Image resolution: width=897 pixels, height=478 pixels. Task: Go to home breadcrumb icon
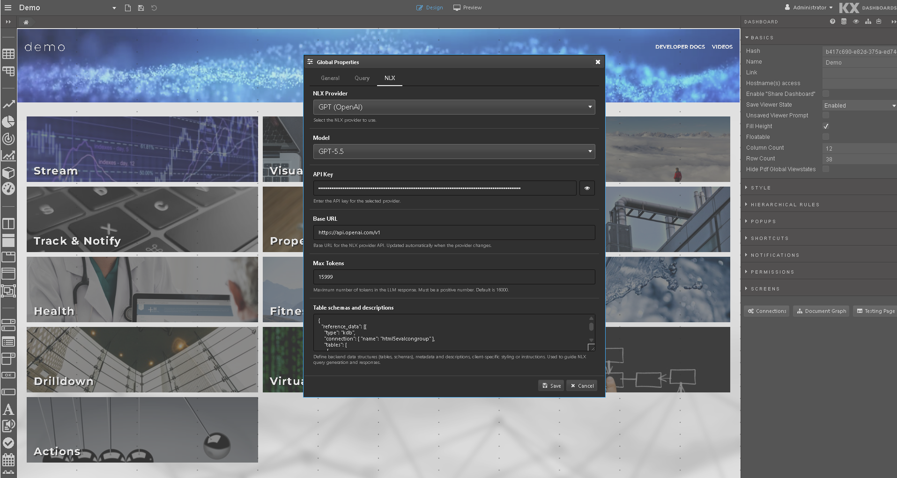click(26, 22)
